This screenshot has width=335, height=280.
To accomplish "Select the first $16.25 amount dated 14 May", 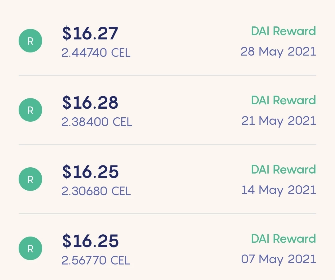I will 90,172.
